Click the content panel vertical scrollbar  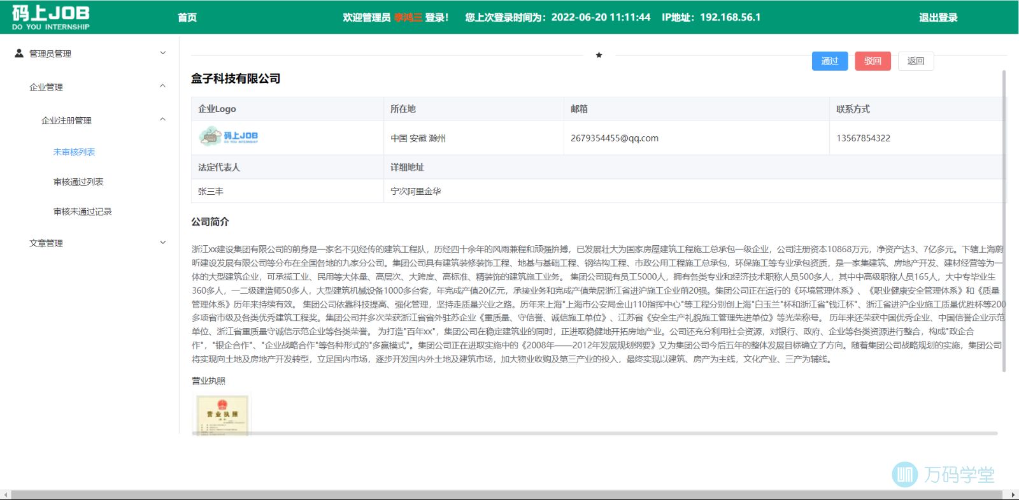pyautogui.click(x=1004, y=220)
